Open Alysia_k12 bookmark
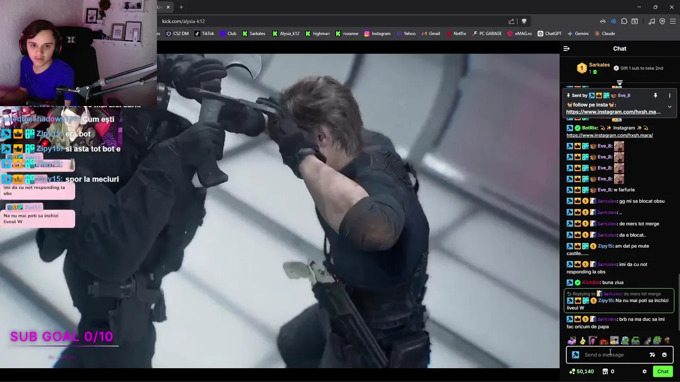Screen dimensions: 680x382 click(x=286, y=33)
